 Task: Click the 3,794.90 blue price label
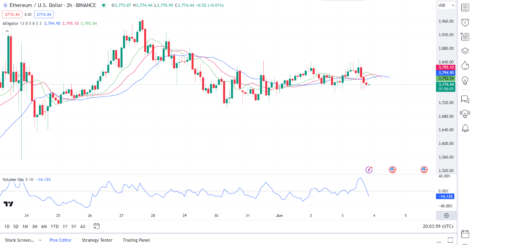(446, 73)
